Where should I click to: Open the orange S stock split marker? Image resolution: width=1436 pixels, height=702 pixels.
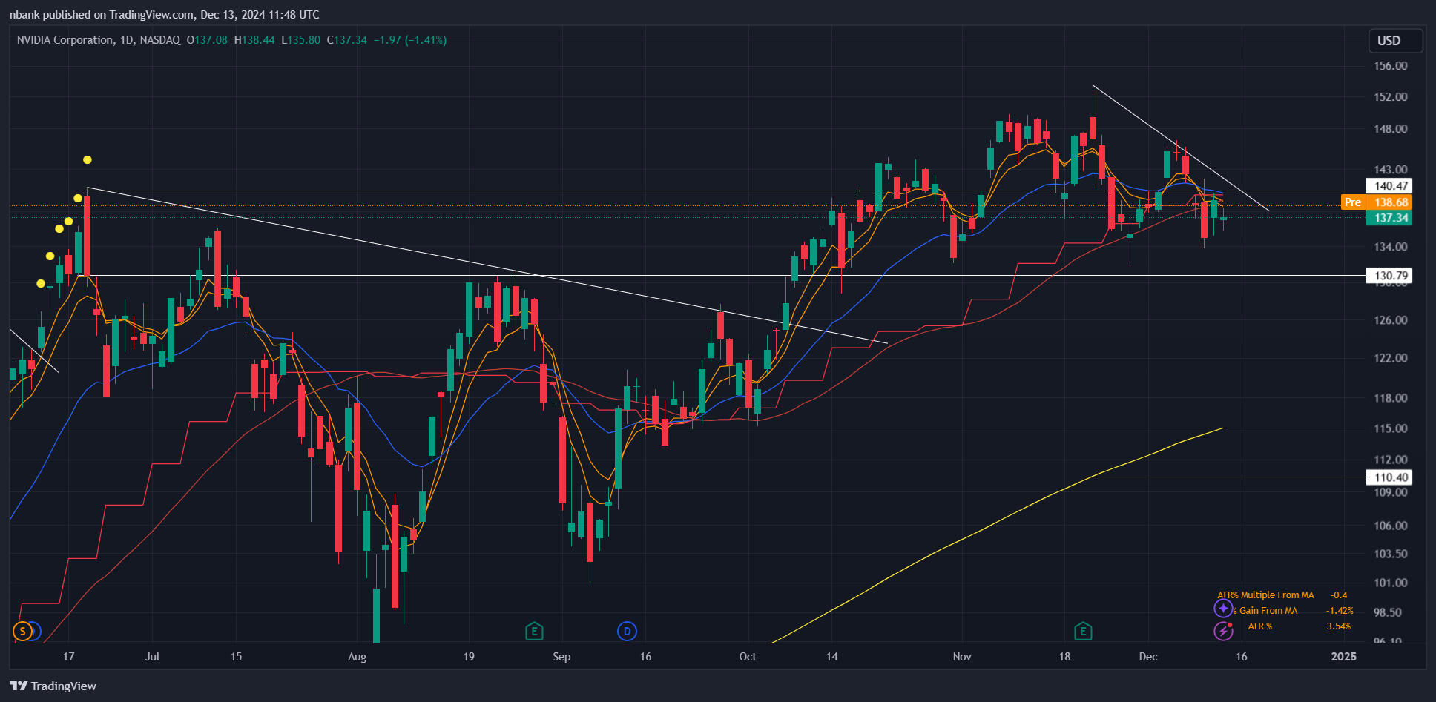23,632
